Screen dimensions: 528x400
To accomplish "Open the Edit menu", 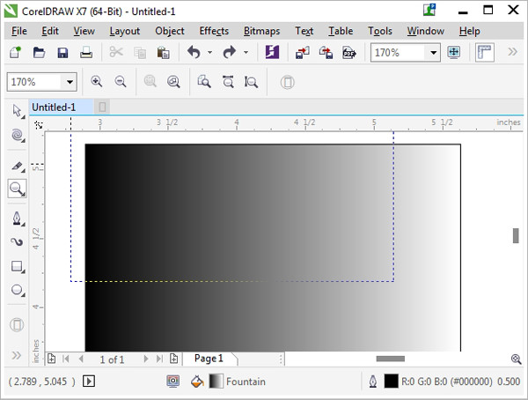I will pyautogui.click(x=50, y=31).
